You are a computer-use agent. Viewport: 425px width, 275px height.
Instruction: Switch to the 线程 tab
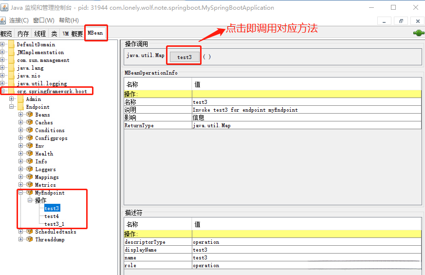point(40,33)
